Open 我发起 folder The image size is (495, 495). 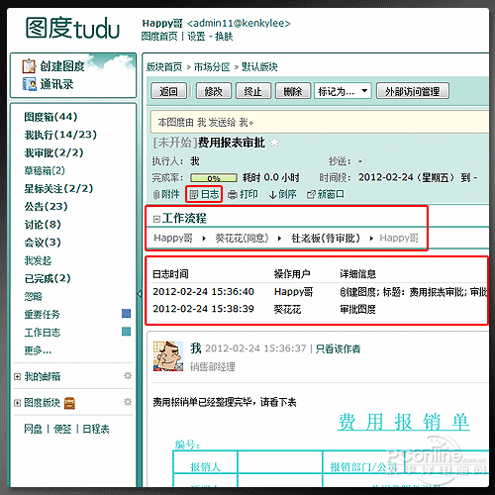point(38,260)
